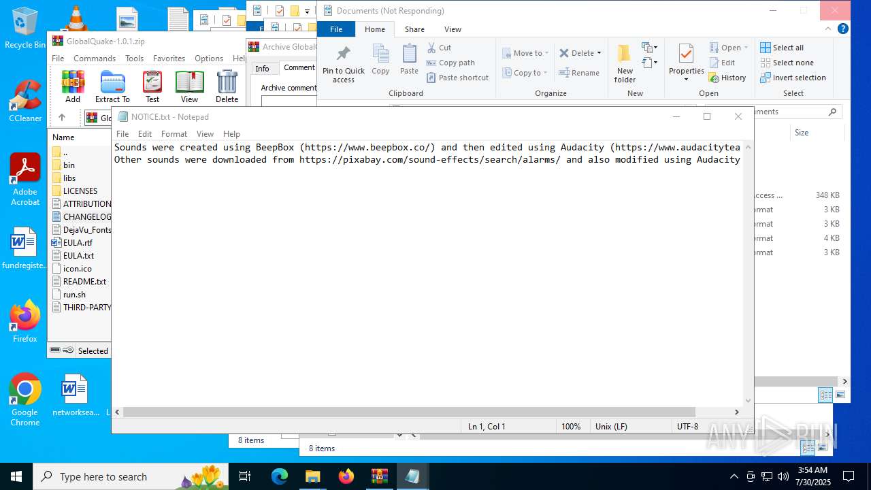
Task: Select README.txt in WinRAR file list
Action: click(79, 281)
